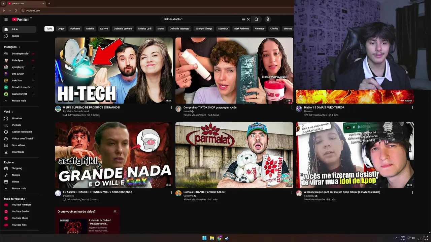The width and height of the screenshot is (431, 242).
Task: Open options menu for TIKTOK SHOP video
Action: (292, 108)
